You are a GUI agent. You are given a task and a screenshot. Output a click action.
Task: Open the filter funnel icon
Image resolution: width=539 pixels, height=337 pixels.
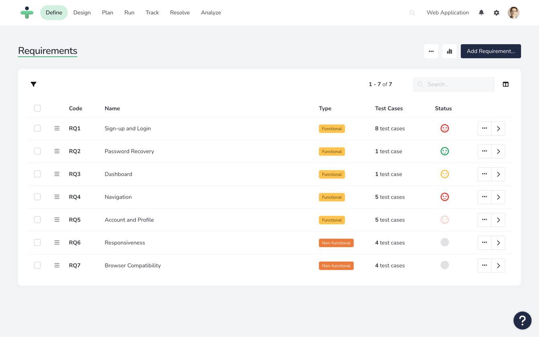33,84
